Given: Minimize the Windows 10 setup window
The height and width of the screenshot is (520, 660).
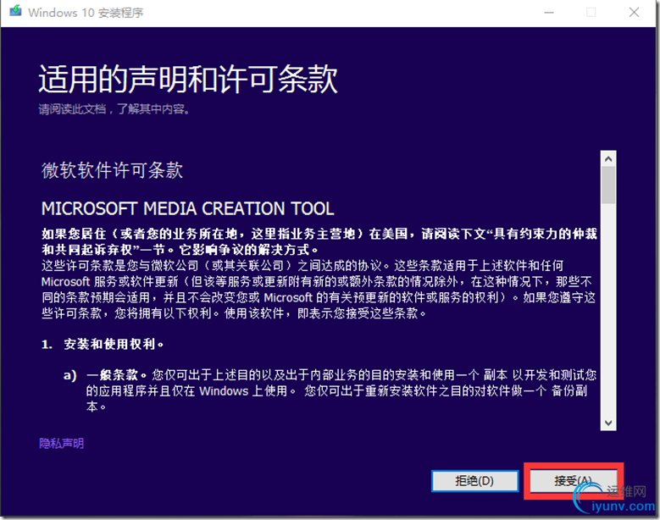Looking at the screenshot, I should coord(549,13).
